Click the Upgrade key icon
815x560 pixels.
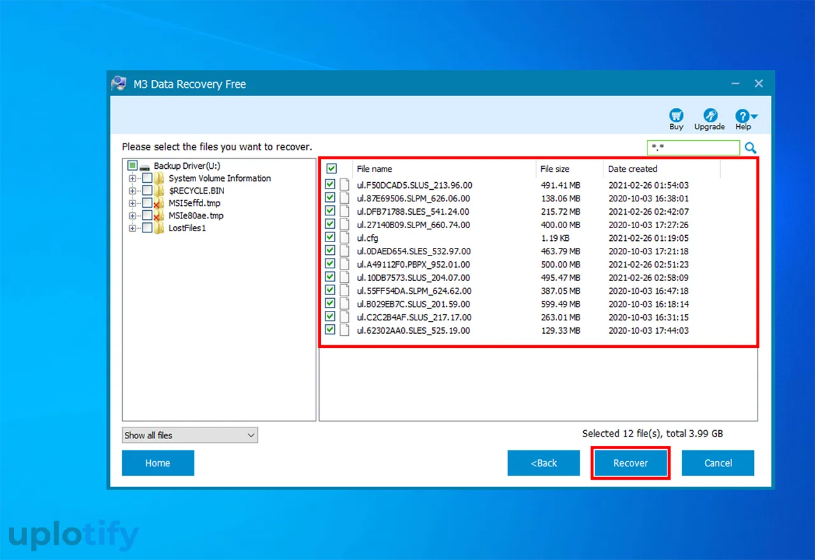[710, 115]
